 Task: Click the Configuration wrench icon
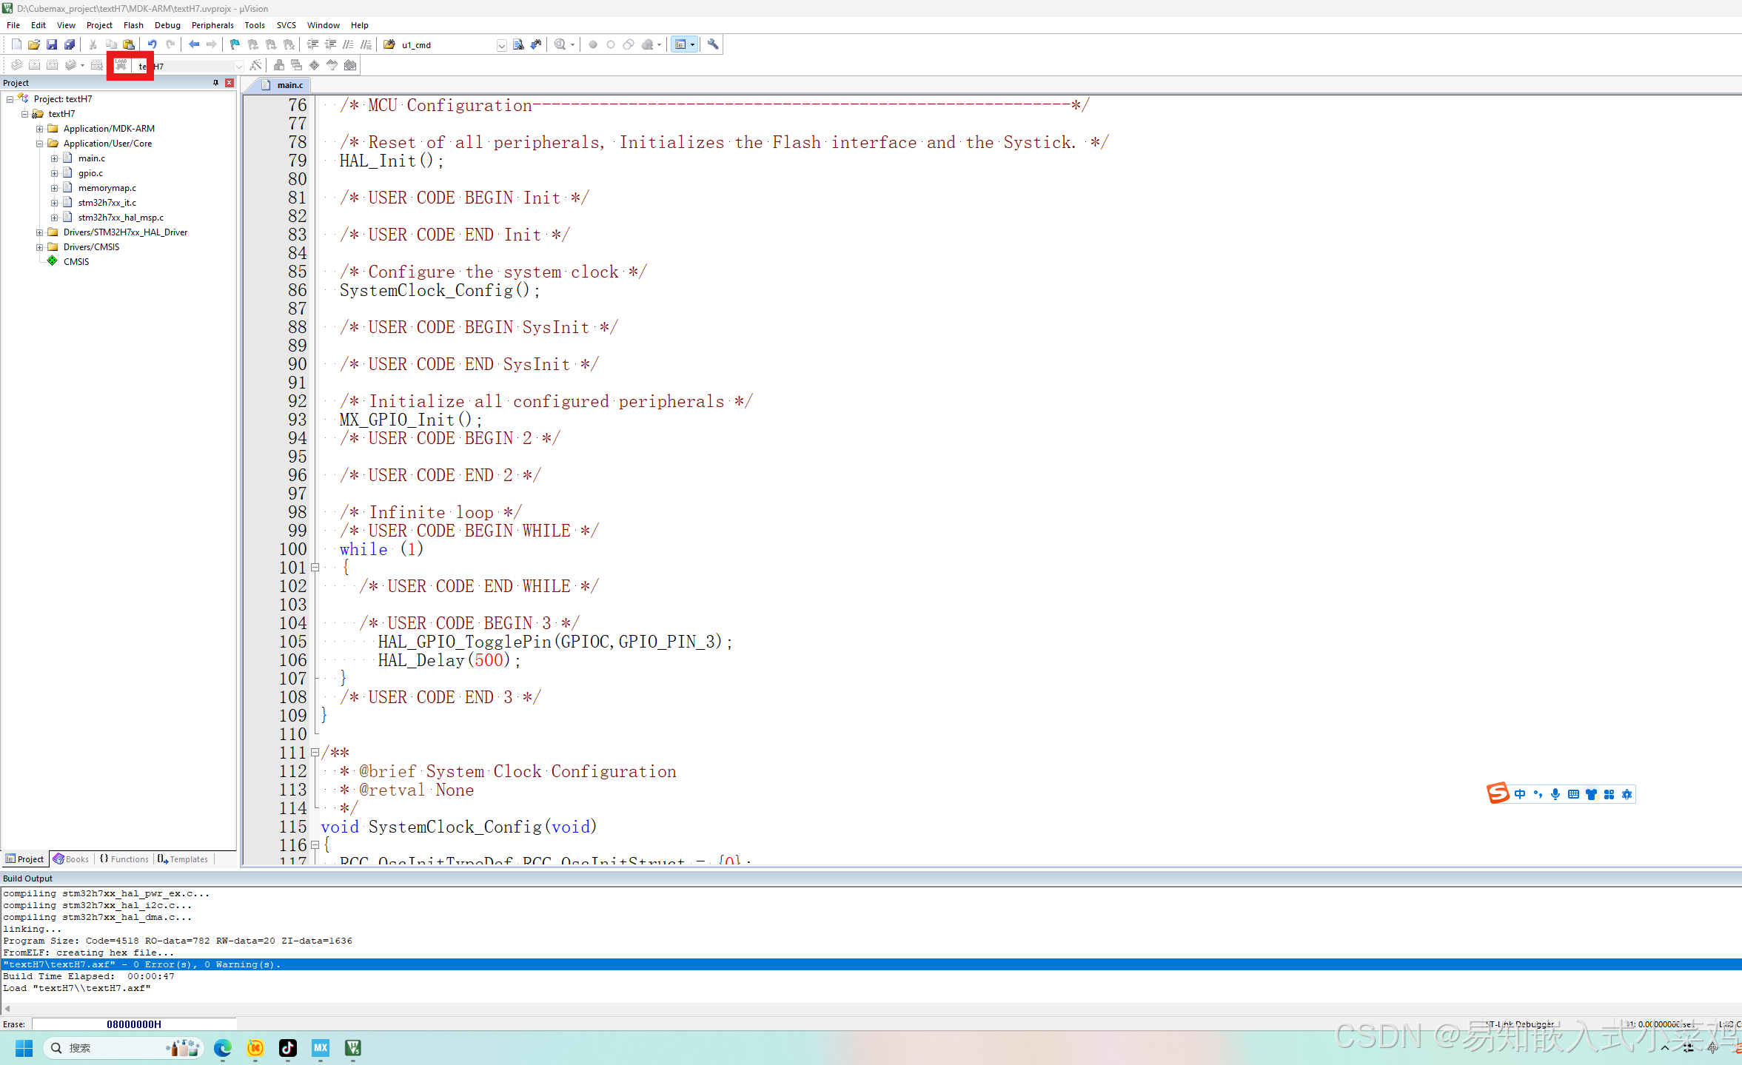(x=713, y=44)
